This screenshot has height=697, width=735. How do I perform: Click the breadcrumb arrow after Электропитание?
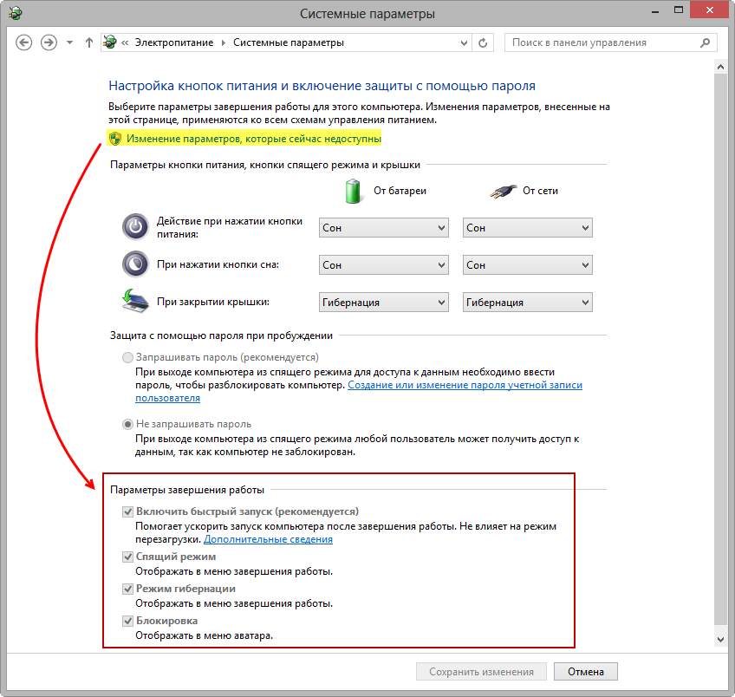[223, 42]
